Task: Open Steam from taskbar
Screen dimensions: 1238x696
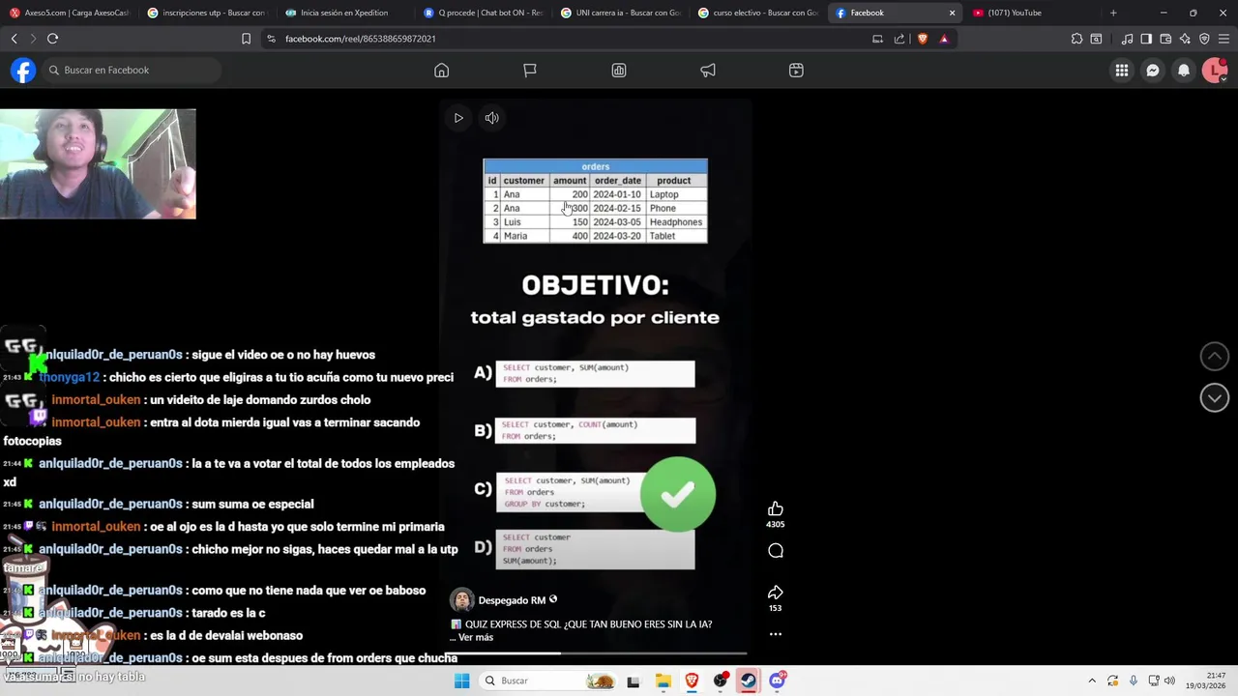Action: click(x=749, y=681)
